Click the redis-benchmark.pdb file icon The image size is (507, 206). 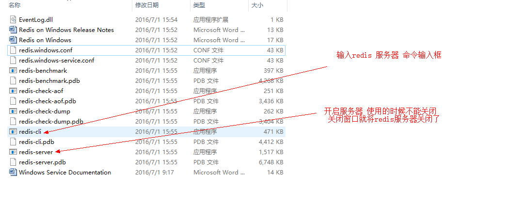[13, 81]
